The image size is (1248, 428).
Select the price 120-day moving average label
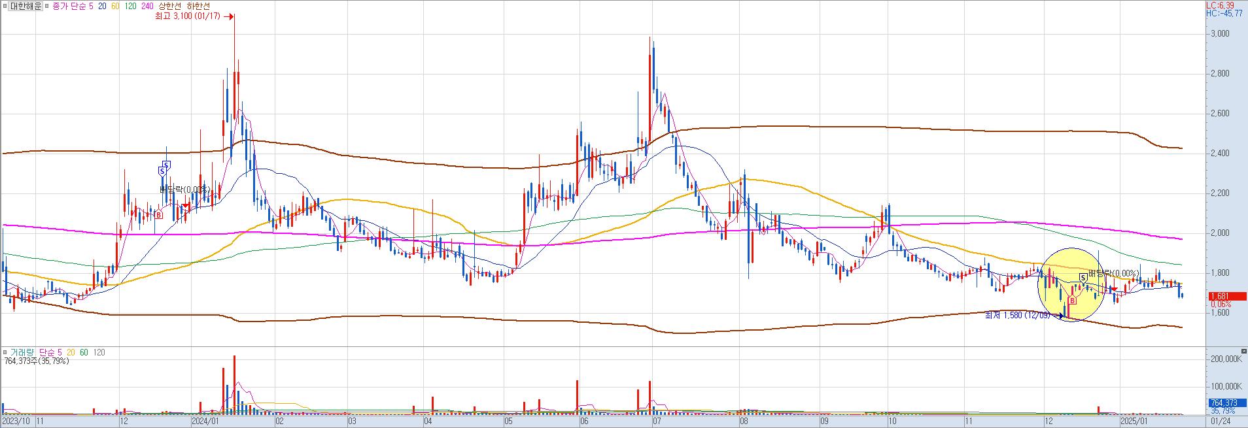(x=131, y=6)
